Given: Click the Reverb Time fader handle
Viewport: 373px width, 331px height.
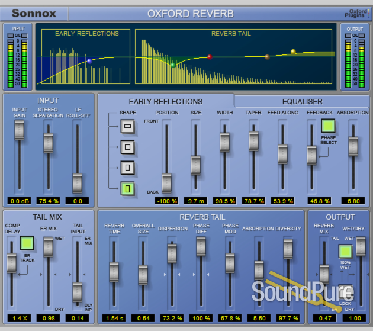Looking at the screenshot, I should tap(114, 272).
